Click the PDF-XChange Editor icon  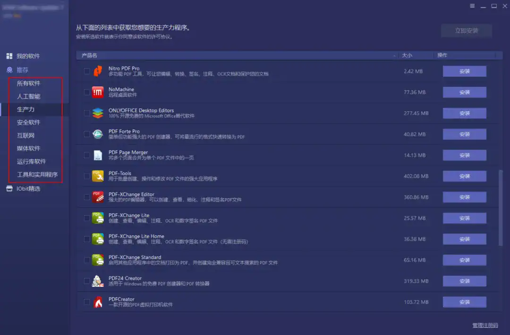(x=98, y=197)
